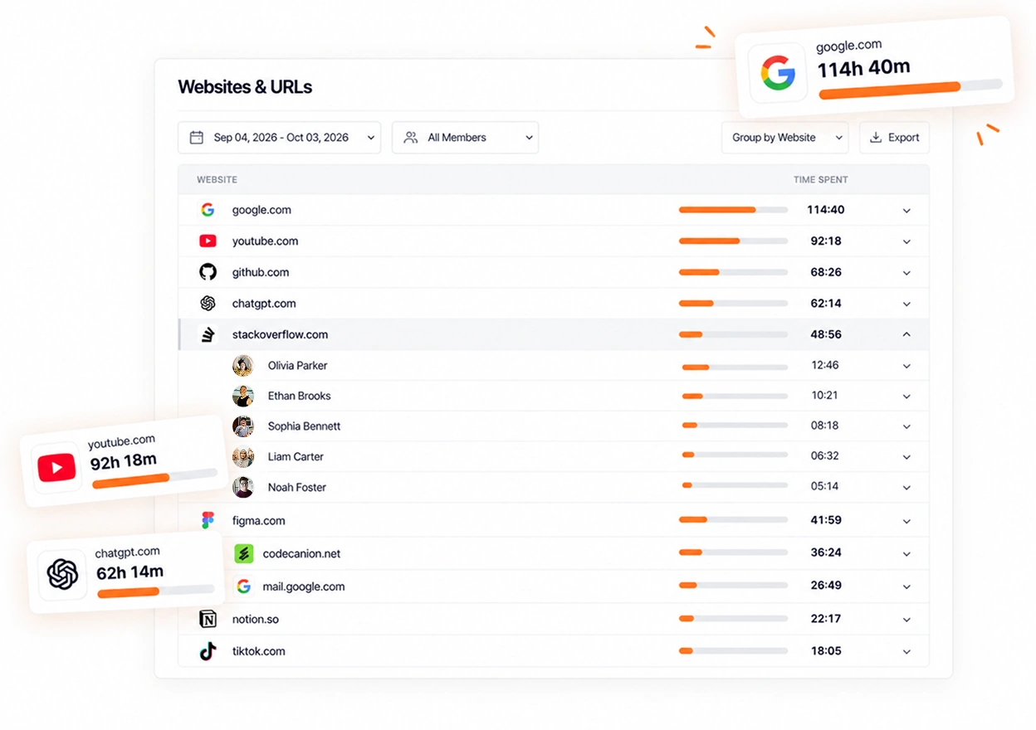Viewport: 1036px width, 730px height.
Task: Click the Websites & URLs heading
Action: click(245, 87)
